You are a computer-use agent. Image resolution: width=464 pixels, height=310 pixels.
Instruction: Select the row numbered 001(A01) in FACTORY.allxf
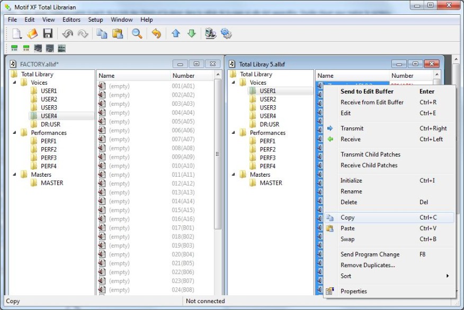tap(155, 86)
